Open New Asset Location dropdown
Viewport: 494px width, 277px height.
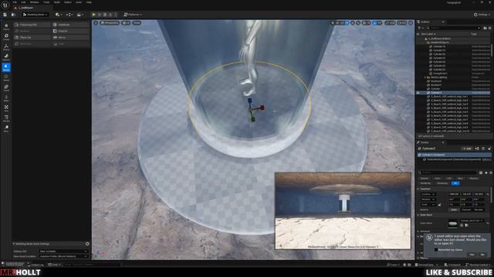point(63,256)
